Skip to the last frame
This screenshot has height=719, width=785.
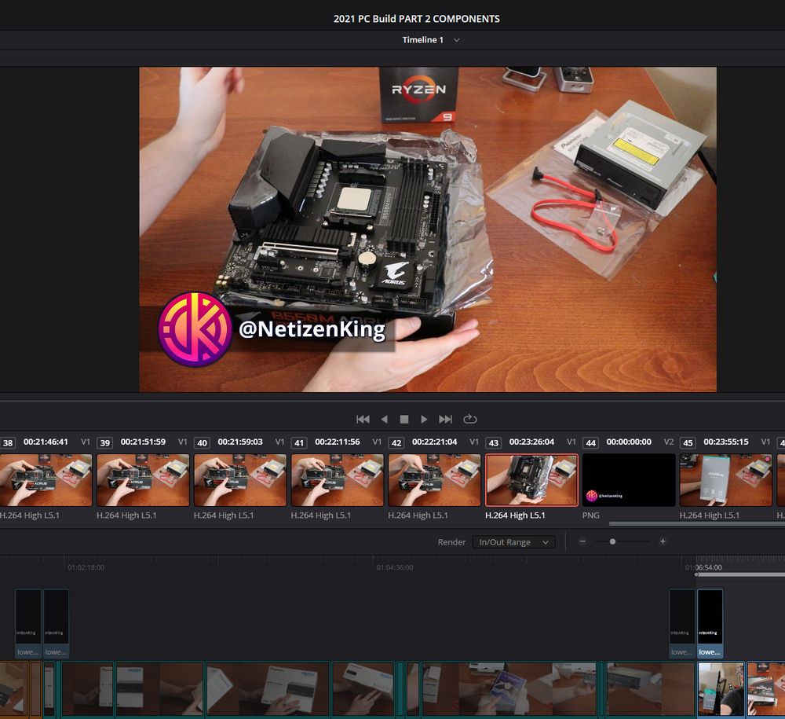(445, 419)
